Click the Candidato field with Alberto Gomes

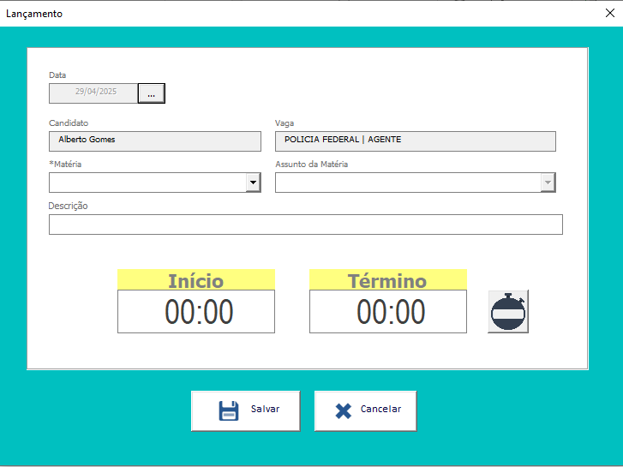[x=155, y=141]
